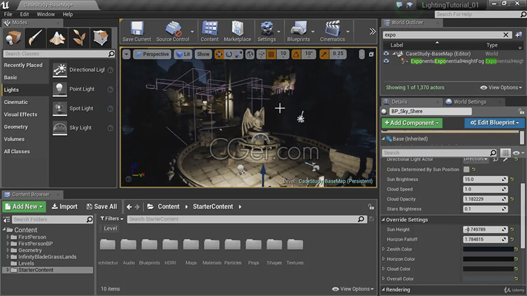Select the Paint mode brush icon
Viewport: 527px width, 296px height.
click(x=35, y=38)
